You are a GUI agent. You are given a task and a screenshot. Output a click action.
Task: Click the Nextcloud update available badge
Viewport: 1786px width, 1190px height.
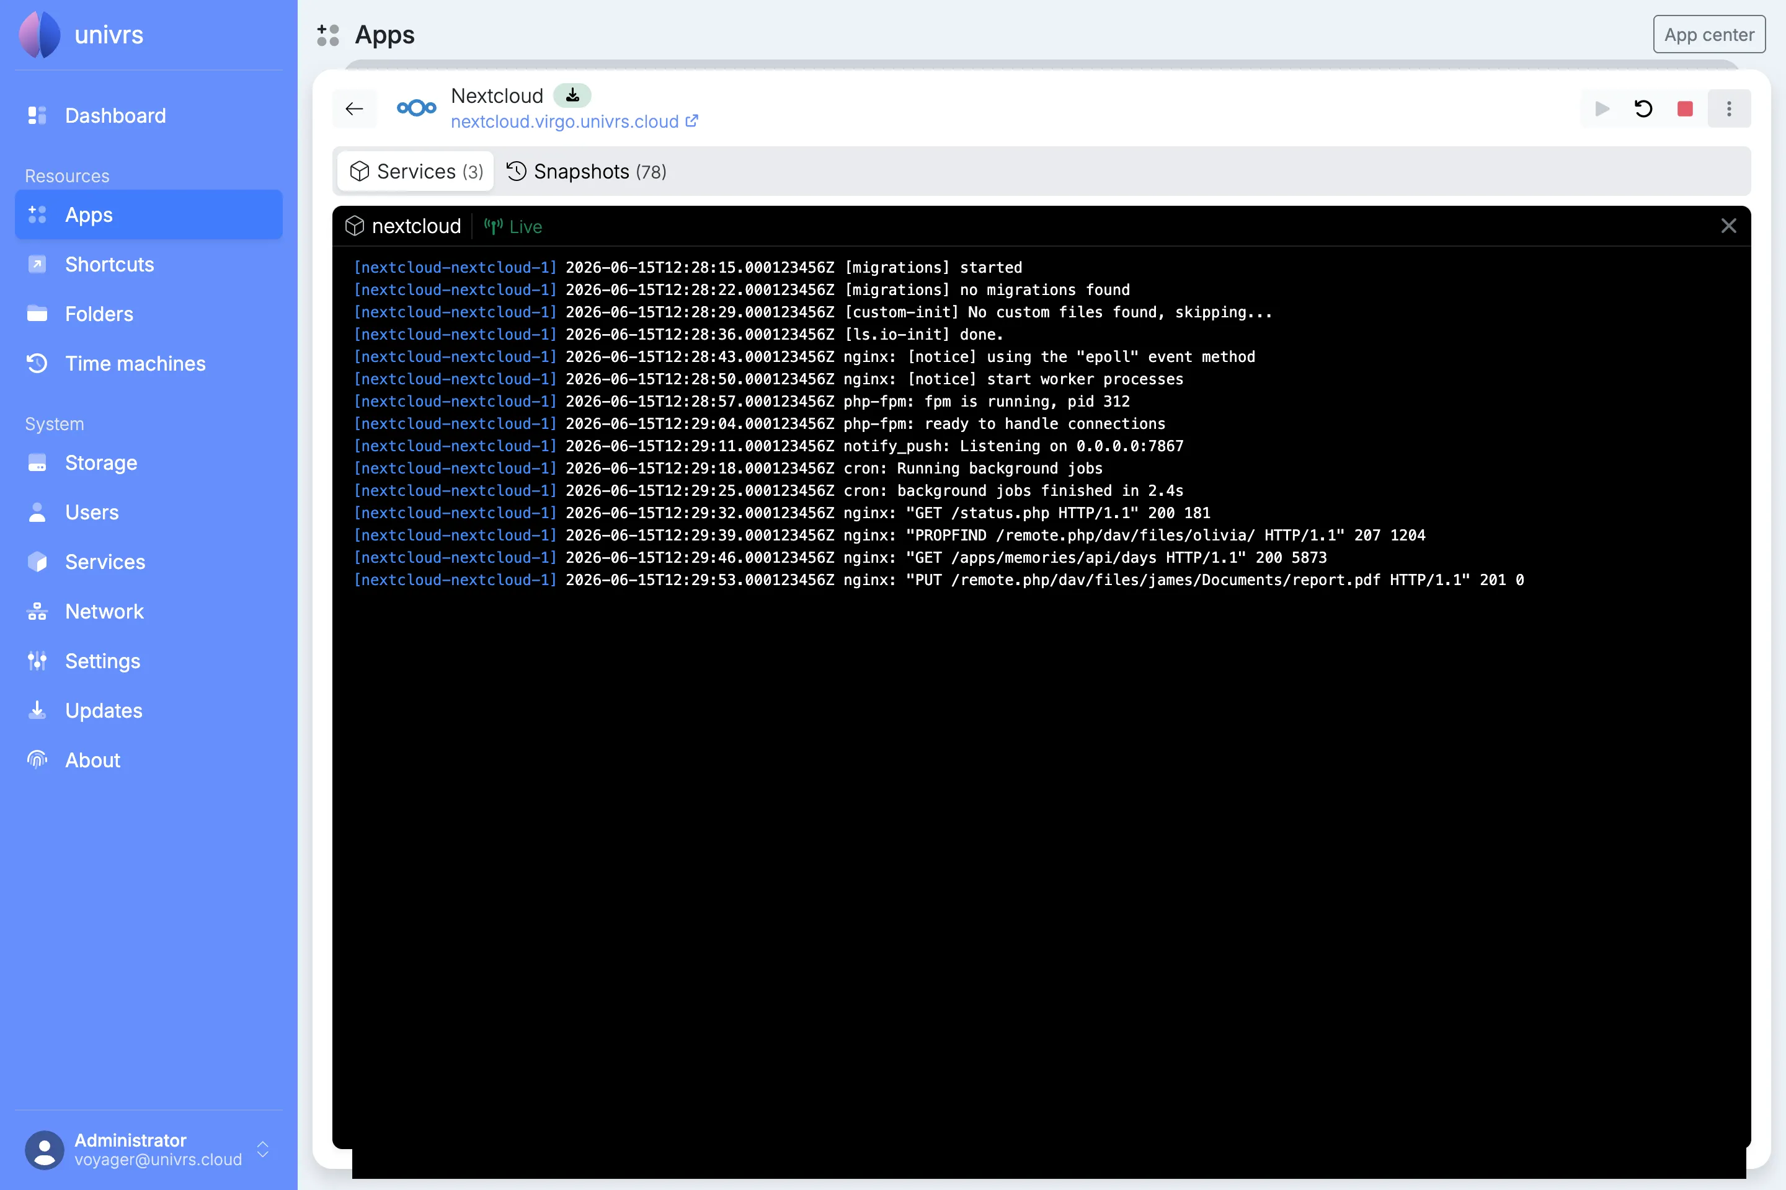click(572, 95)
